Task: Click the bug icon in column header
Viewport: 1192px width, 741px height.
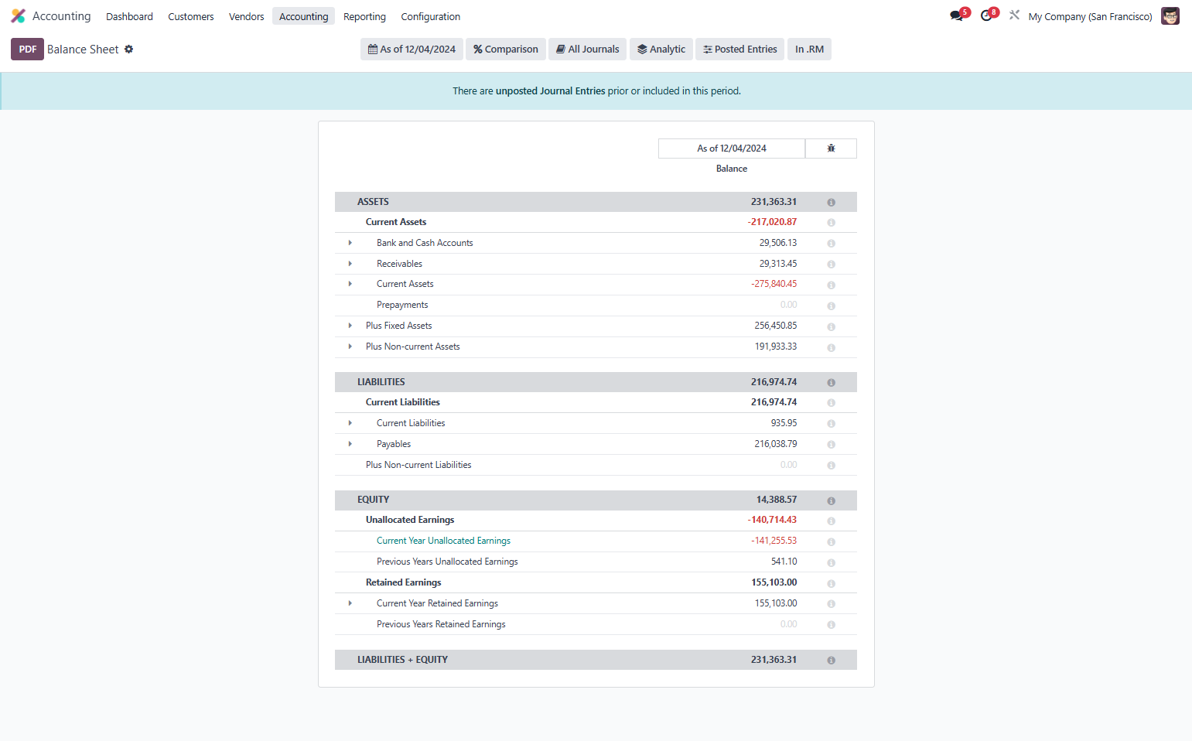Action: (x=831, y=148)
